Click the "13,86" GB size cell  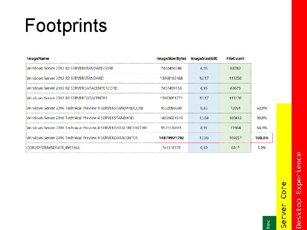(204, 138)
